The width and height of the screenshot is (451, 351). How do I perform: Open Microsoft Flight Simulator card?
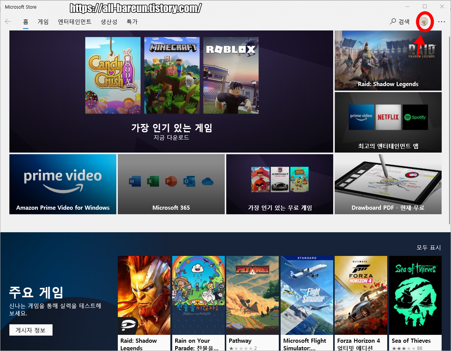(x=307, y=303)
